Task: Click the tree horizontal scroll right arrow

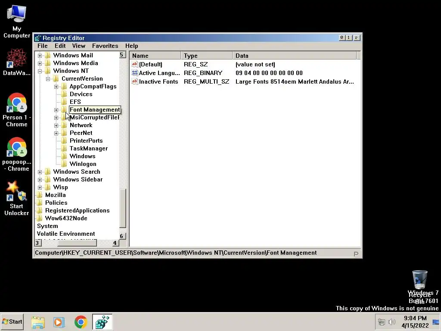Action: point(115,243)
